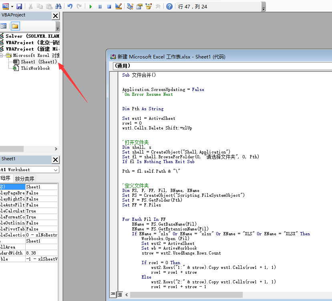Switch to Procedure View button
The height and width of the screenshot is (301, 332).
coord(113,294)
